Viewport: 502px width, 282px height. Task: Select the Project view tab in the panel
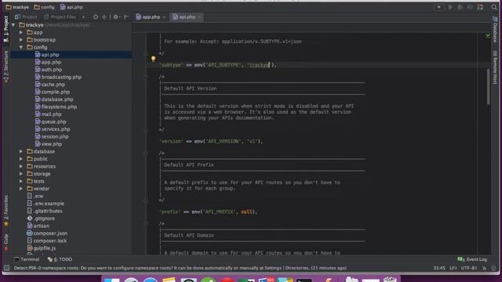coord(26,17)
